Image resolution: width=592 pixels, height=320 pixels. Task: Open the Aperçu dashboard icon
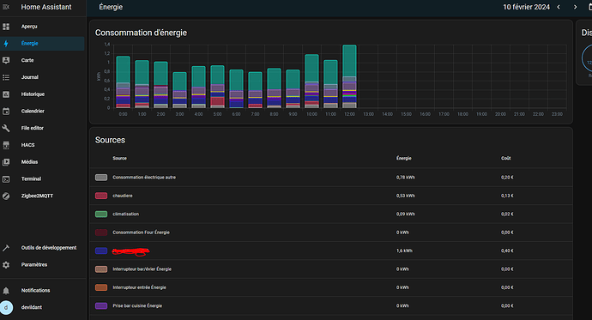click(x=6, y=27)
